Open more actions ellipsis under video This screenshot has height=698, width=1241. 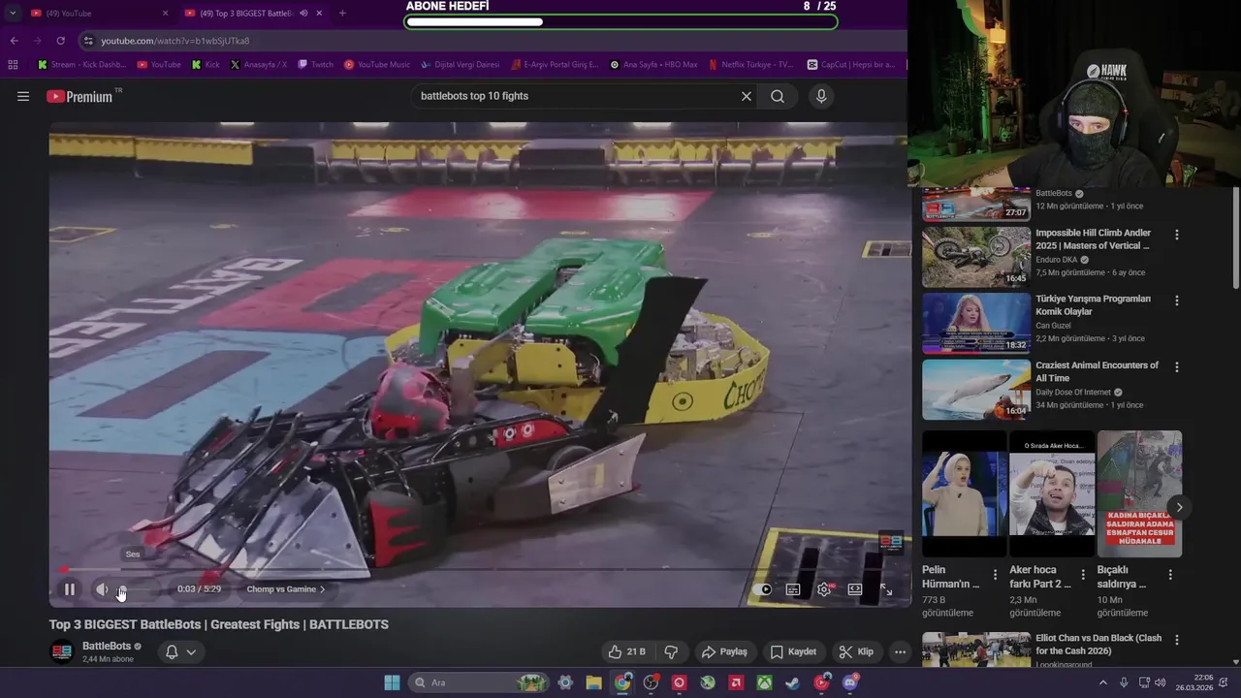(x=900, y=651)
